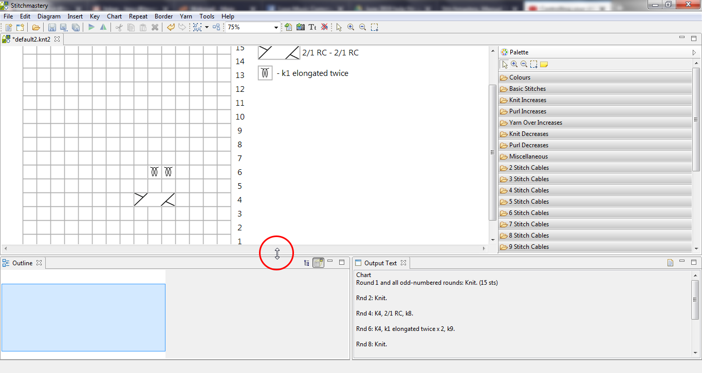
Task: Collapse the Palette with the triangle button
Action: [694, 52]
